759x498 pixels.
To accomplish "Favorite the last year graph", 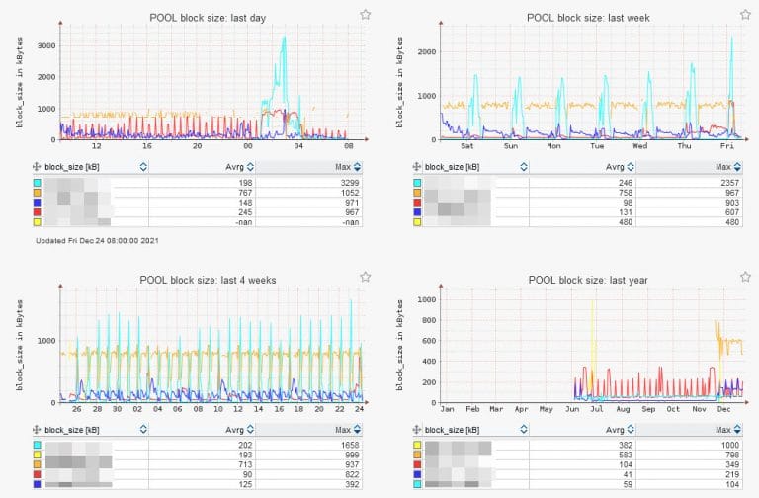I will (x=745, y=277).
